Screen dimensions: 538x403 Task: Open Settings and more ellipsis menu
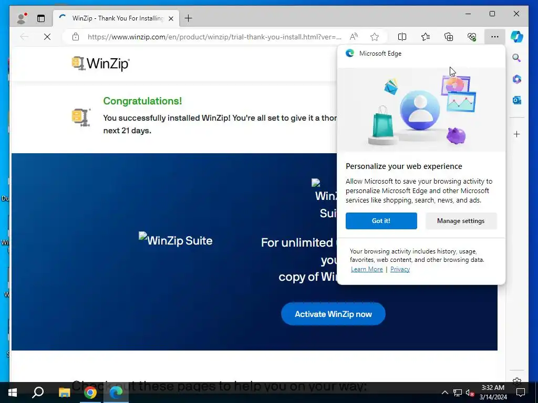(x=495, y=37)
